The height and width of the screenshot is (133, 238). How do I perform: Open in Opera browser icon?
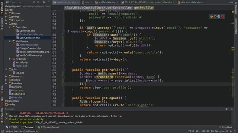click(222, 17)
